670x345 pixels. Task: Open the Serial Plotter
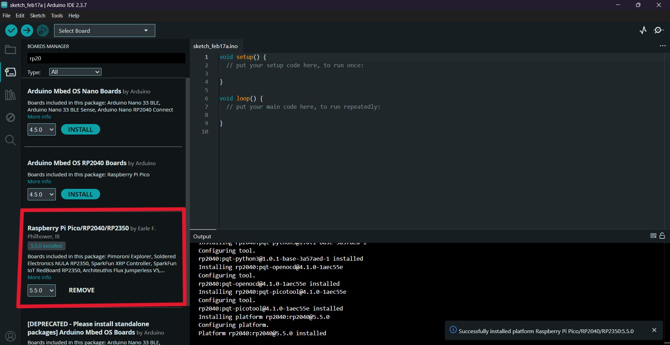click(643, 30)
